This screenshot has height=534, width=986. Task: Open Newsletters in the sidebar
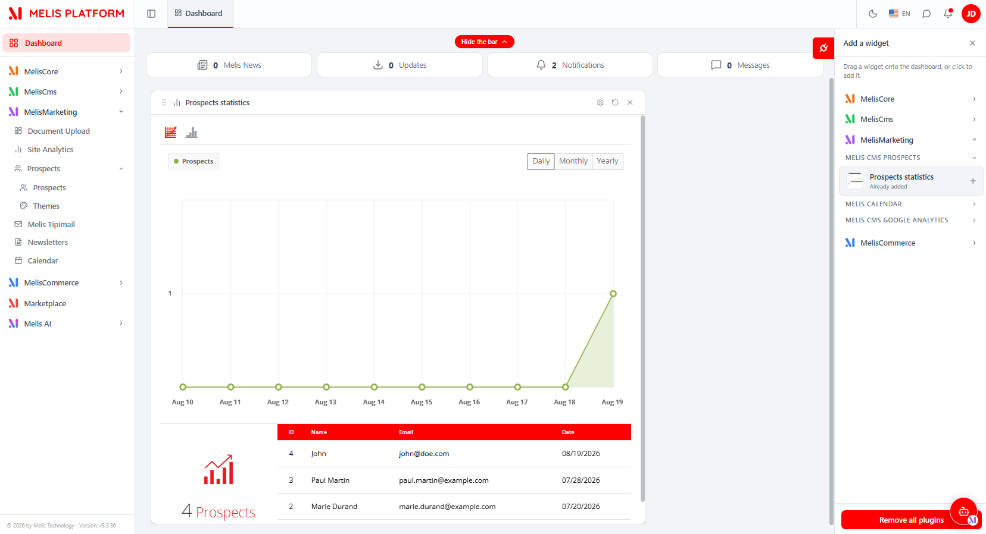tap(48, 242)
